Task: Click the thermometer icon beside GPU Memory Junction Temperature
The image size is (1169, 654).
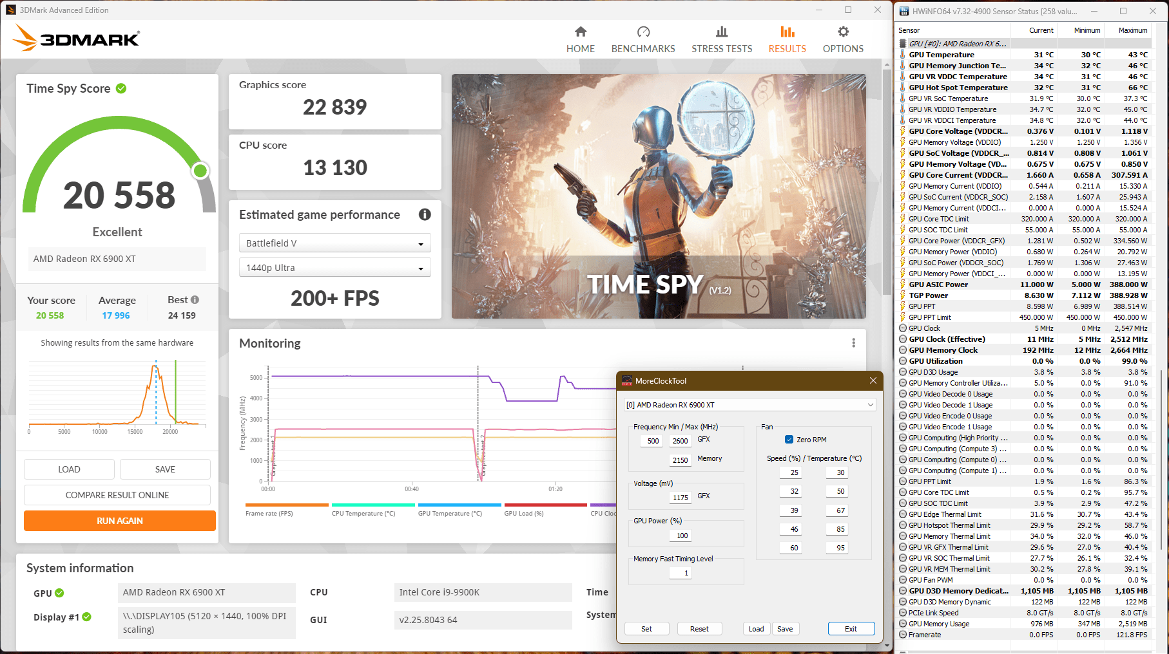Action: 903,66
